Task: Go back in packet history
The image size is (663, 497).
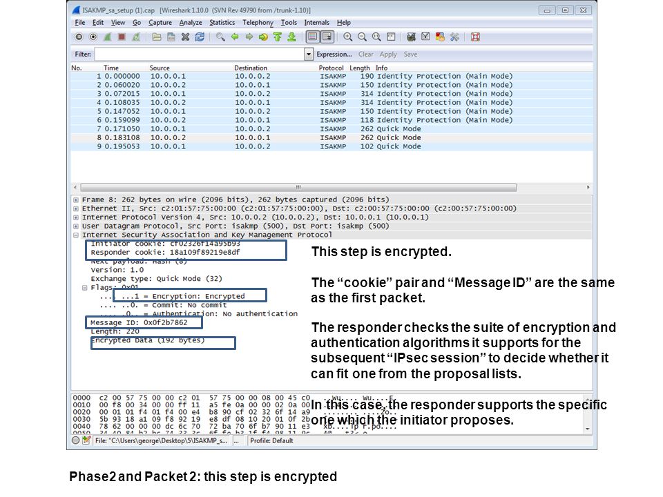Action: point(235,37)
